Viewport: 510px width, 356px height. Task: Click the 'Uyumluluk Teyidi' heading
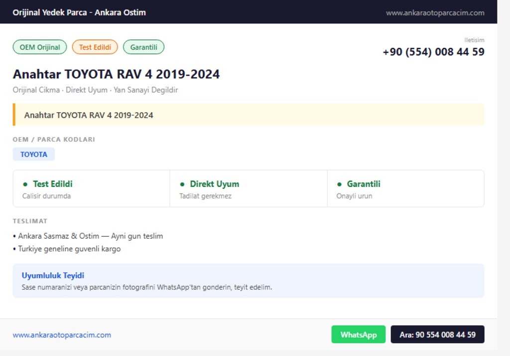[53, 276]
